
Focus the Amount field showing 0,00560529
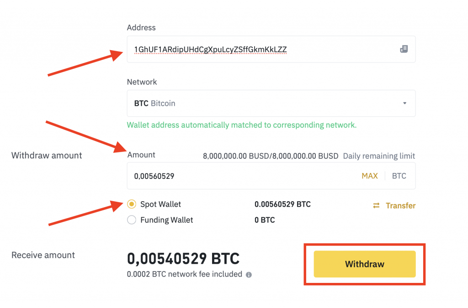(x=238, y=176)
